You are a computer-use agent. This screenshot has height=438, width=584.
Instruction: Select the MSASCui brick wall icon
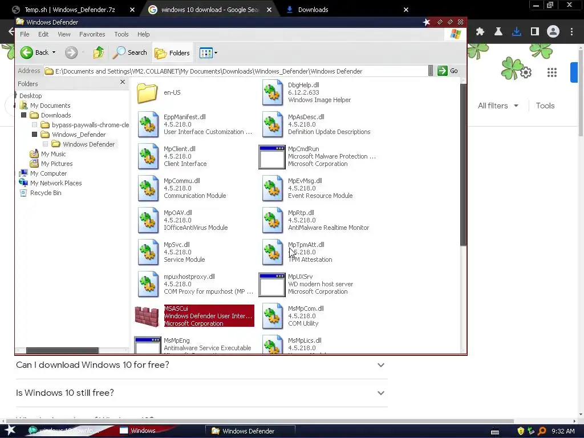point(147,317)
